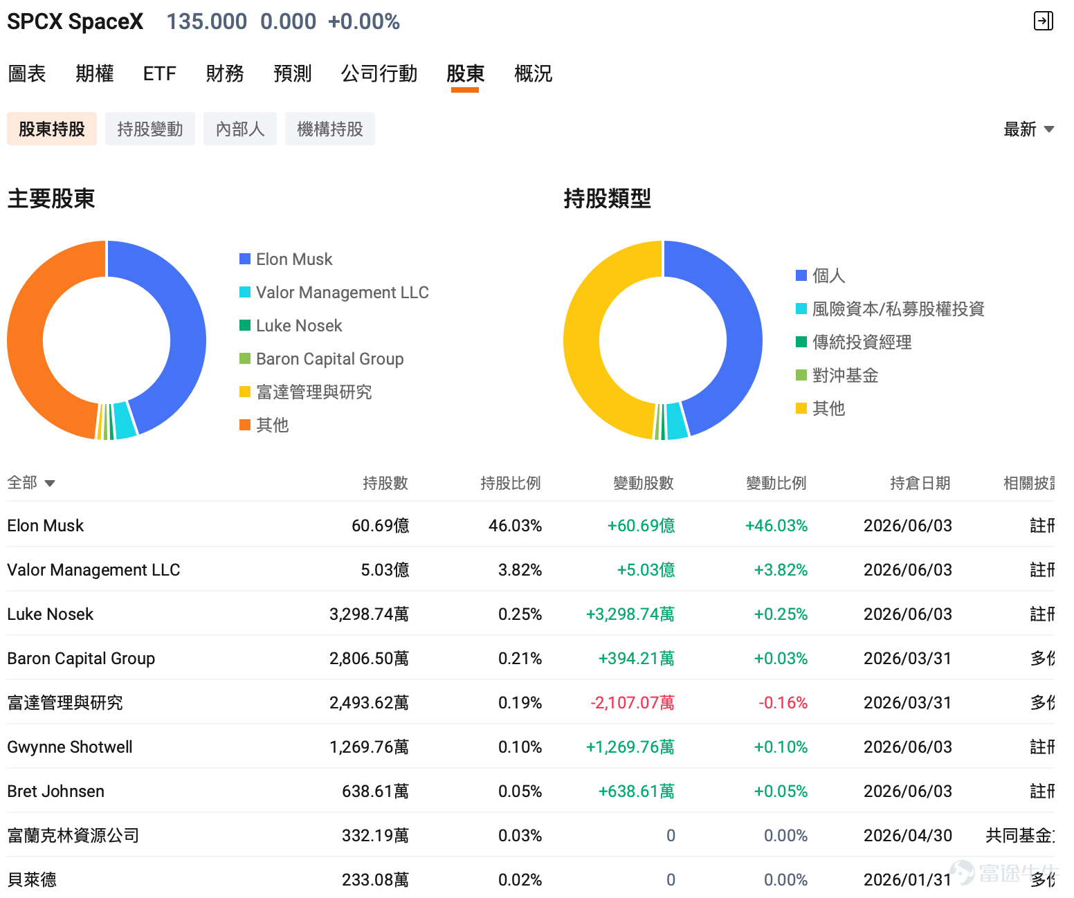Open the ETF tab

pos(160,73)
